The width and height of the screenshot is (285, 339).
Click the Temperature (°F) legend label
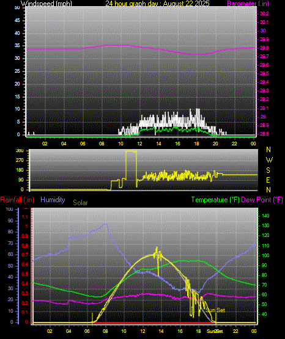[x=215, y=200]
